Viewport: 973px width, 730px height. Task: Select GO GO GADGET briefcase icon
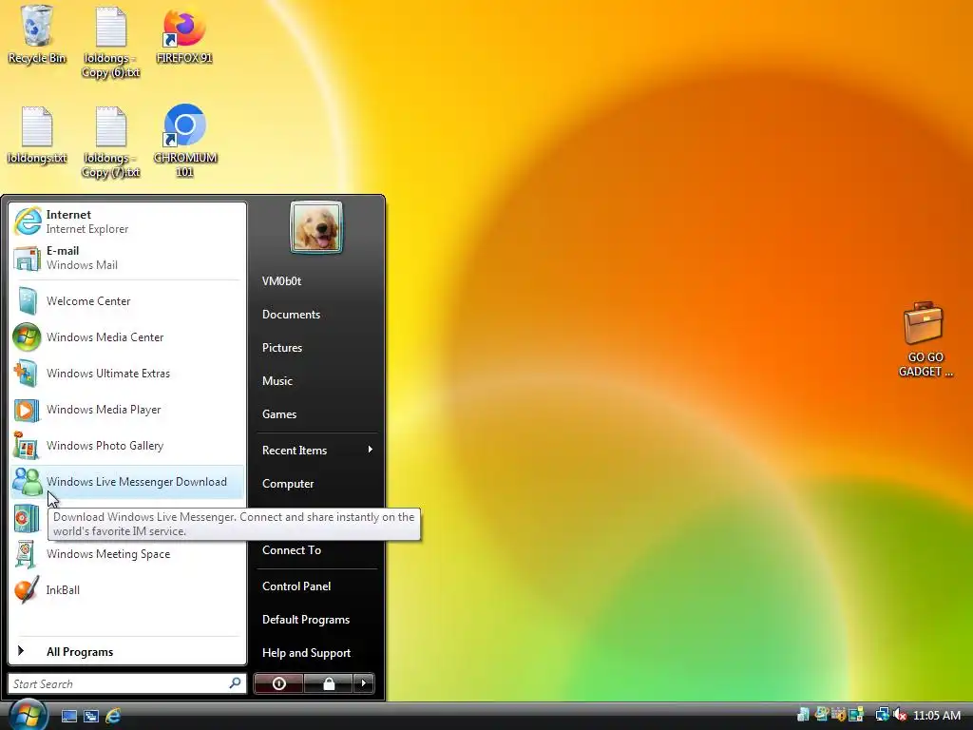[x=925, y=339]
